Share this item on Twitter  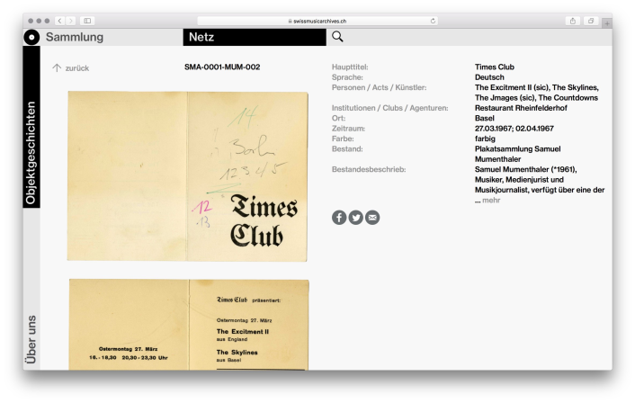click(356, 218)
